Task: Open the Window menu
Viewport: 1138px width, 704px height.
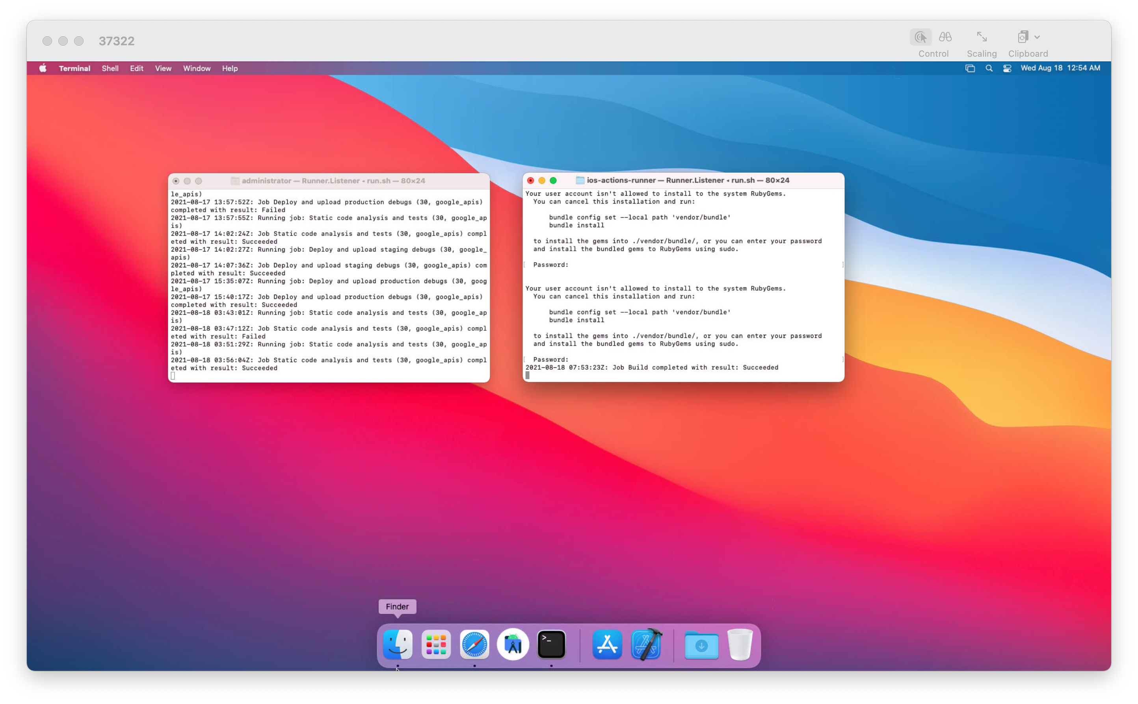Action: coord(197,69)
